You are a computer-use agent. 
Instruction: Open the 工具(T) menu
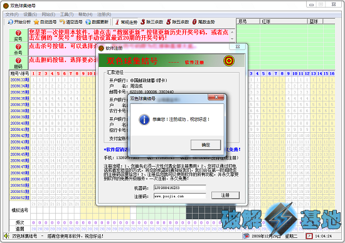pyautogui.click(x=67, y=14)
